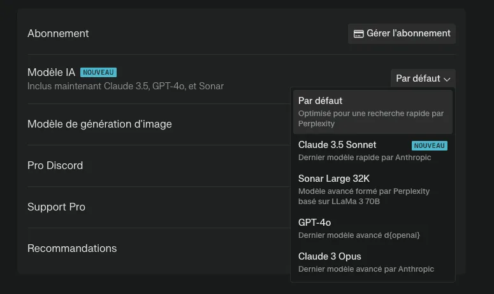
Task: Click text 'Inclus maintenant Claude 3.5, GPT-4o, et Sonar'
Action: coord(126,86)
